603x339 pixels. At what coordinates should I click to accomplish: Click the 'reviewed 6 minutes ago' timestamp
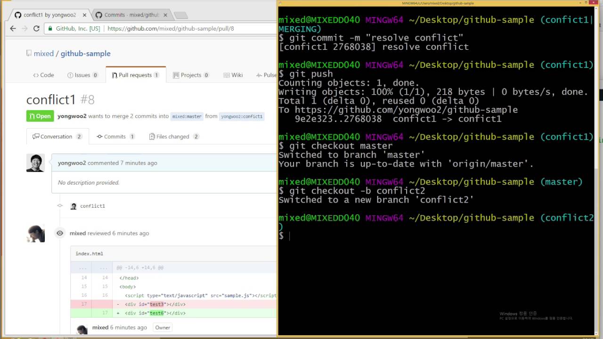[118, 233]
